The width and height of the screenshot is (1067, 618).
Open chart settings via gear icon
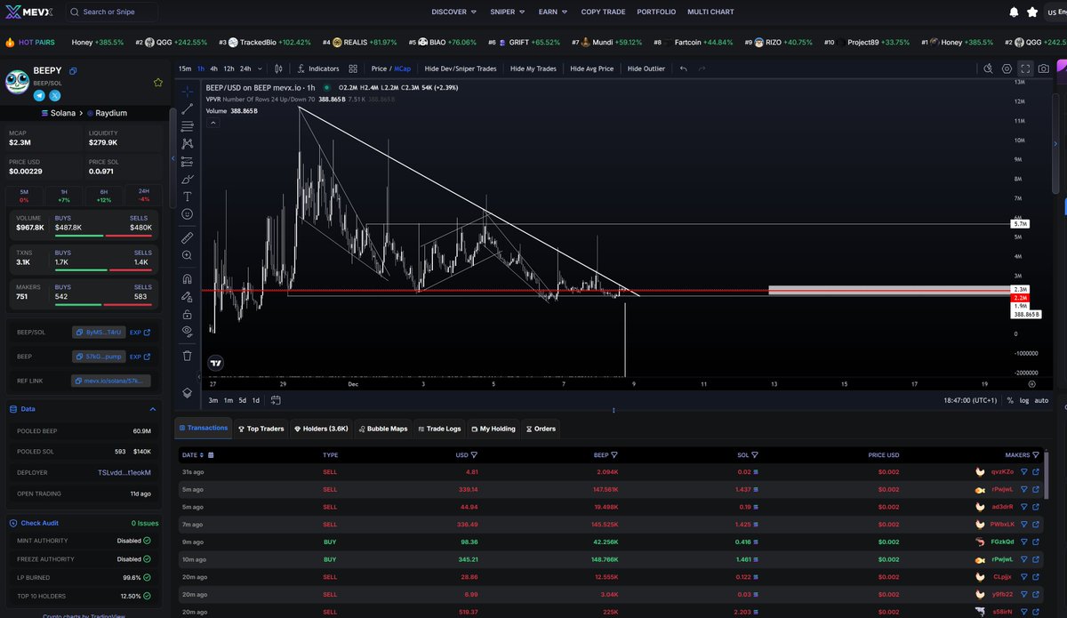(x=1007, y=68)
